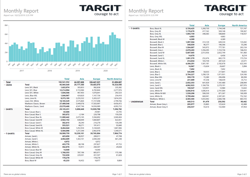
Task: Click the tallest bar in the 2020 chart section
Action: [x=113, y=47]
